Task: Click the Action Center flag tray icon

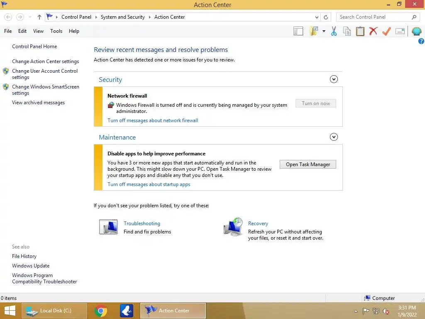Action: [366, 311]
